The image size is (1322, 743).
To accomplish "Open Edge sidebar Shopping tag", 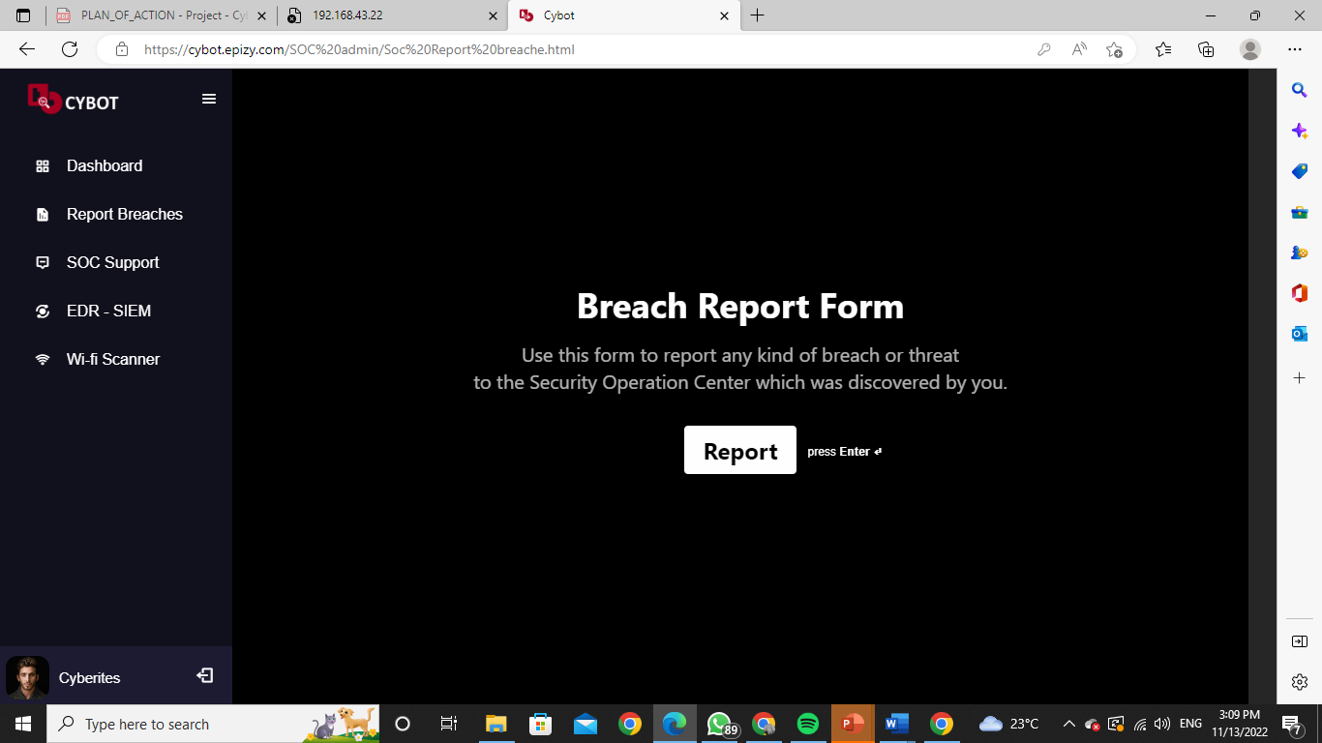I will click(x=1300, y=171).
